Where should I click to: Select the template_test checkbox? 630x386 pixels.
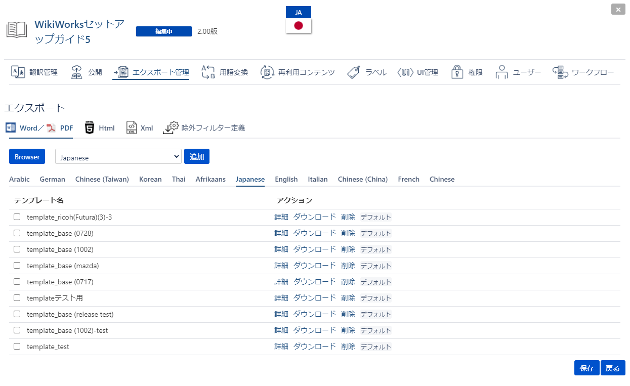pos(17,347)
